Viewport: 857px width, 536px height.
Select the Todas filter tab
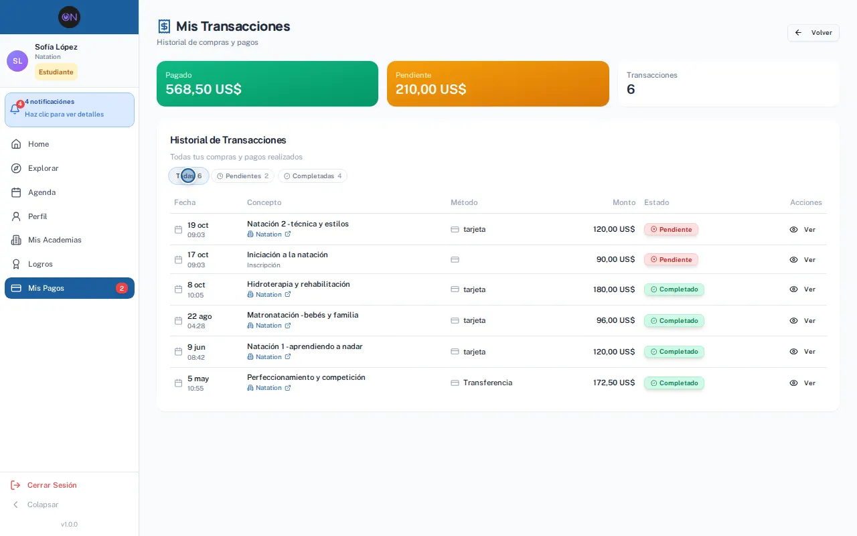point(189,176)
